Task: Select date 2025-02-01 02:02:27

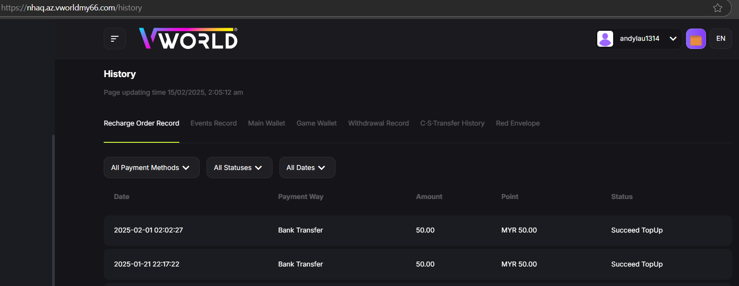Action: 149,230
